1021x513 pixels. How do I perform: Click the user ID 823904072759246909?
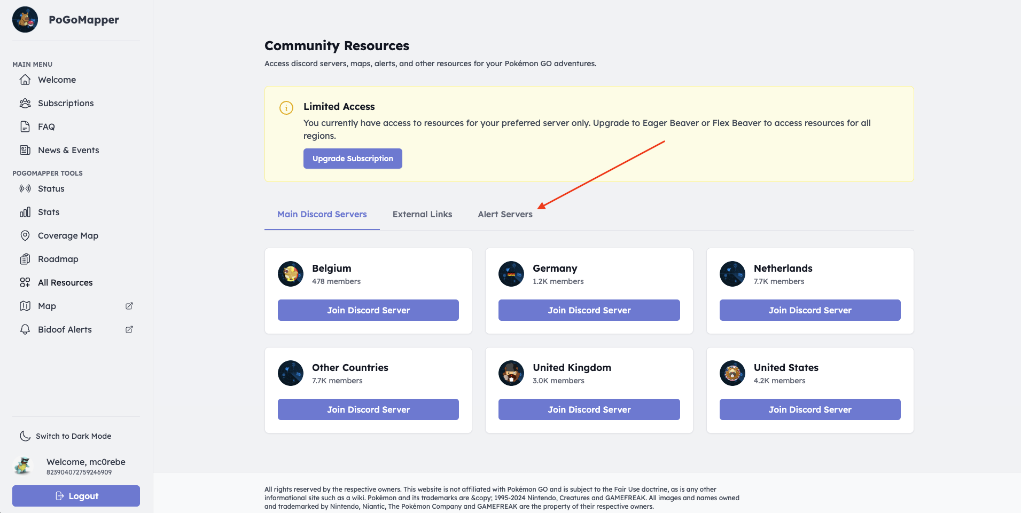coord(79,472)
